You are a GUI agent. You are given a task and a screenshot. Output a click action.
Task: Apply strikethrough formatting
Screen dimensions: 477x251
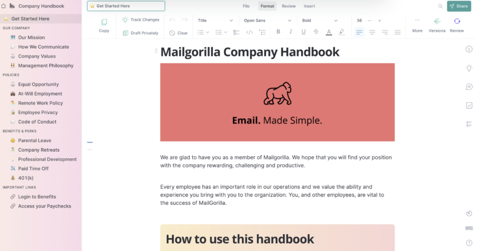pos(316,32)
